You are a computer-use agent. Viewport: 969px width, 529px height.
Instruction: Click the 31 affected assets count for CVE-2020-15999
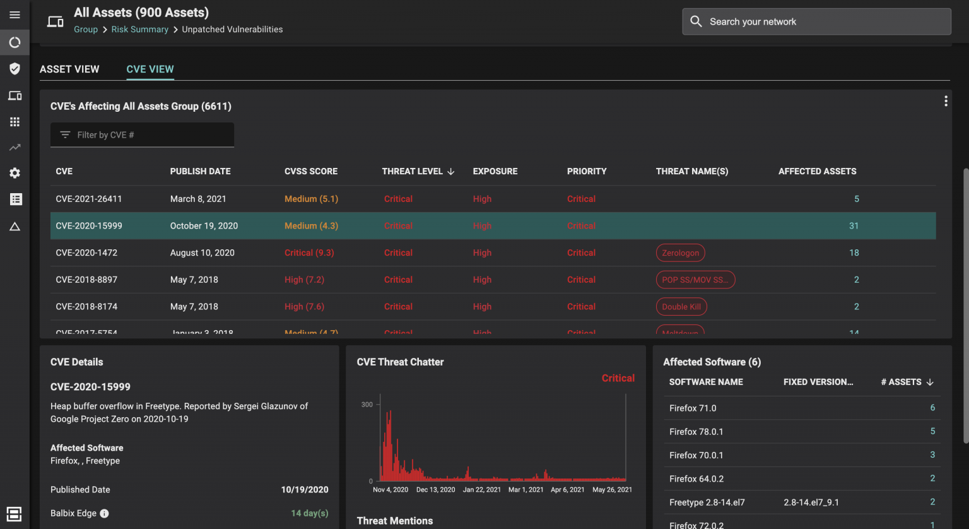pyautogui.click(x=854, y=225)
